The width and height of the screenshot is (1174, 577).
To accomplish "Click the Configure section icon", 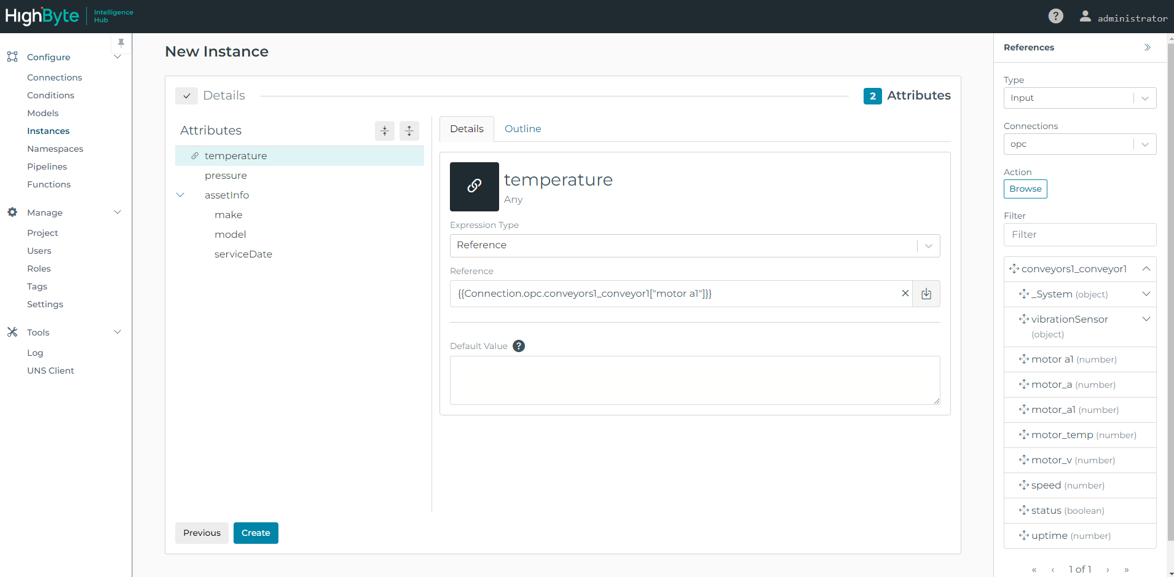I will point(12,57).
